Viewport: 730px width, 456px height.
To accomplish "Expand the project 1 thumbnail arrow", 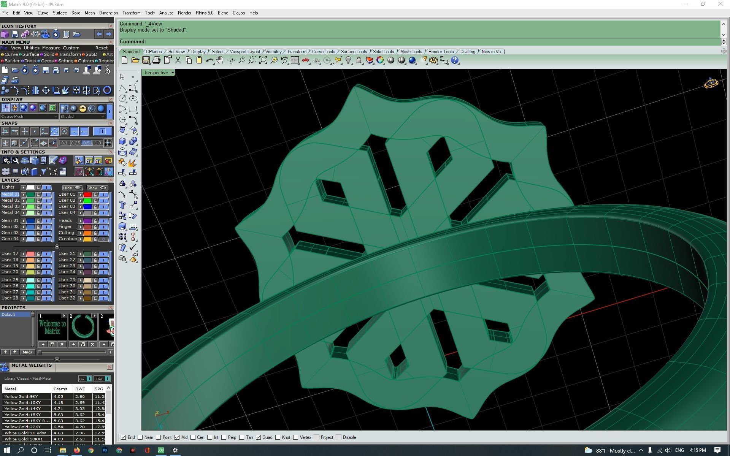I will click(63, 316).
